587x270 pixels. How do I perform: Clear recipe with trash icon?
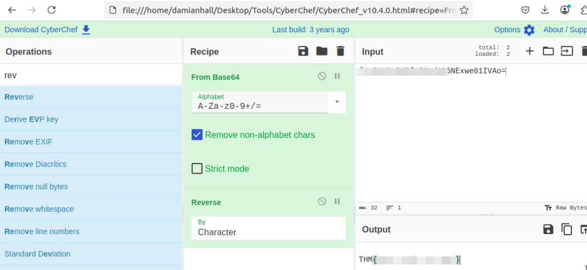(340, 51)
